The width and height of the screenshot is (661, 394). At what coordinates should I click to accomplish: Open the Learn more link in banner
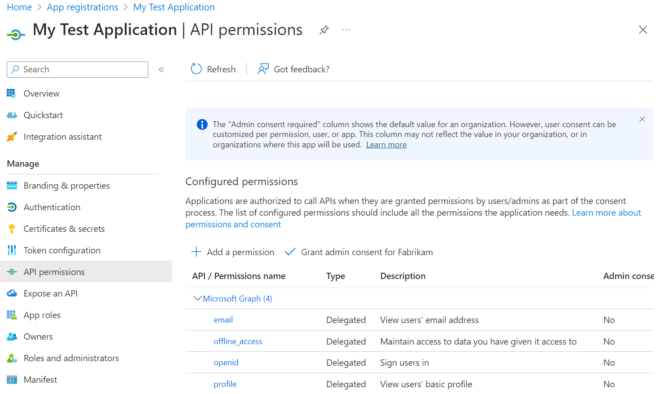[x=386, y=145]
